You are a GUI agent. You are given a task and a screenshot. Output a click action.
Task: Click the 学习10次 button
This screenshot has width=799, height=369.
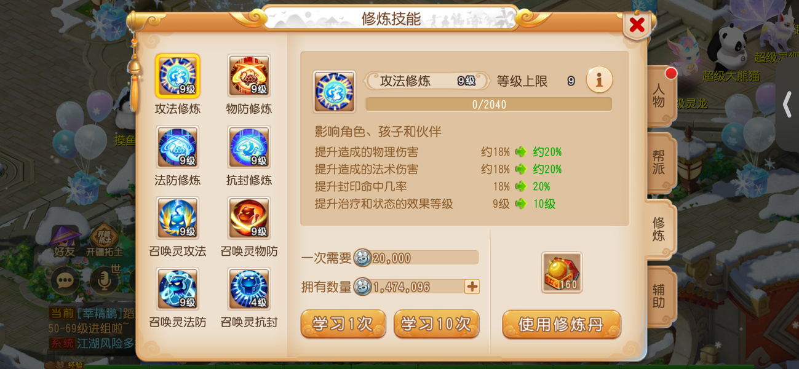[x=436, y=324]
